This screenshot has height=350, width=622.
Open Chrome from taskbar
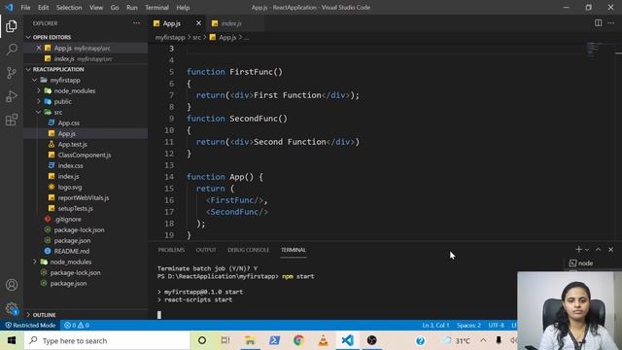298,340
